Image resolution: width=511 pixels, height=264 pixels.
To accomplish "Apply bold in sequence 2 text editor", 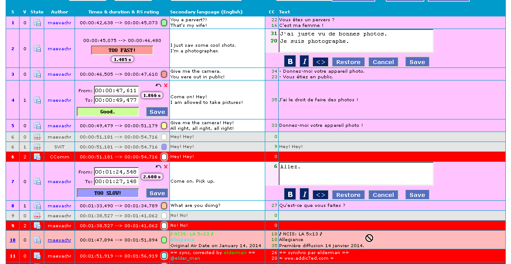I will click(290, 62).
